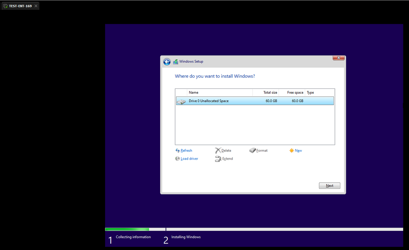Close the Windows Setup dialog
409x250 pixels.
338,58
